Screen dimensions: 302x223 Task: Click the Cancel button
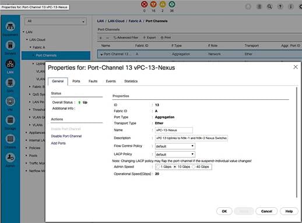tap(266, 211)
